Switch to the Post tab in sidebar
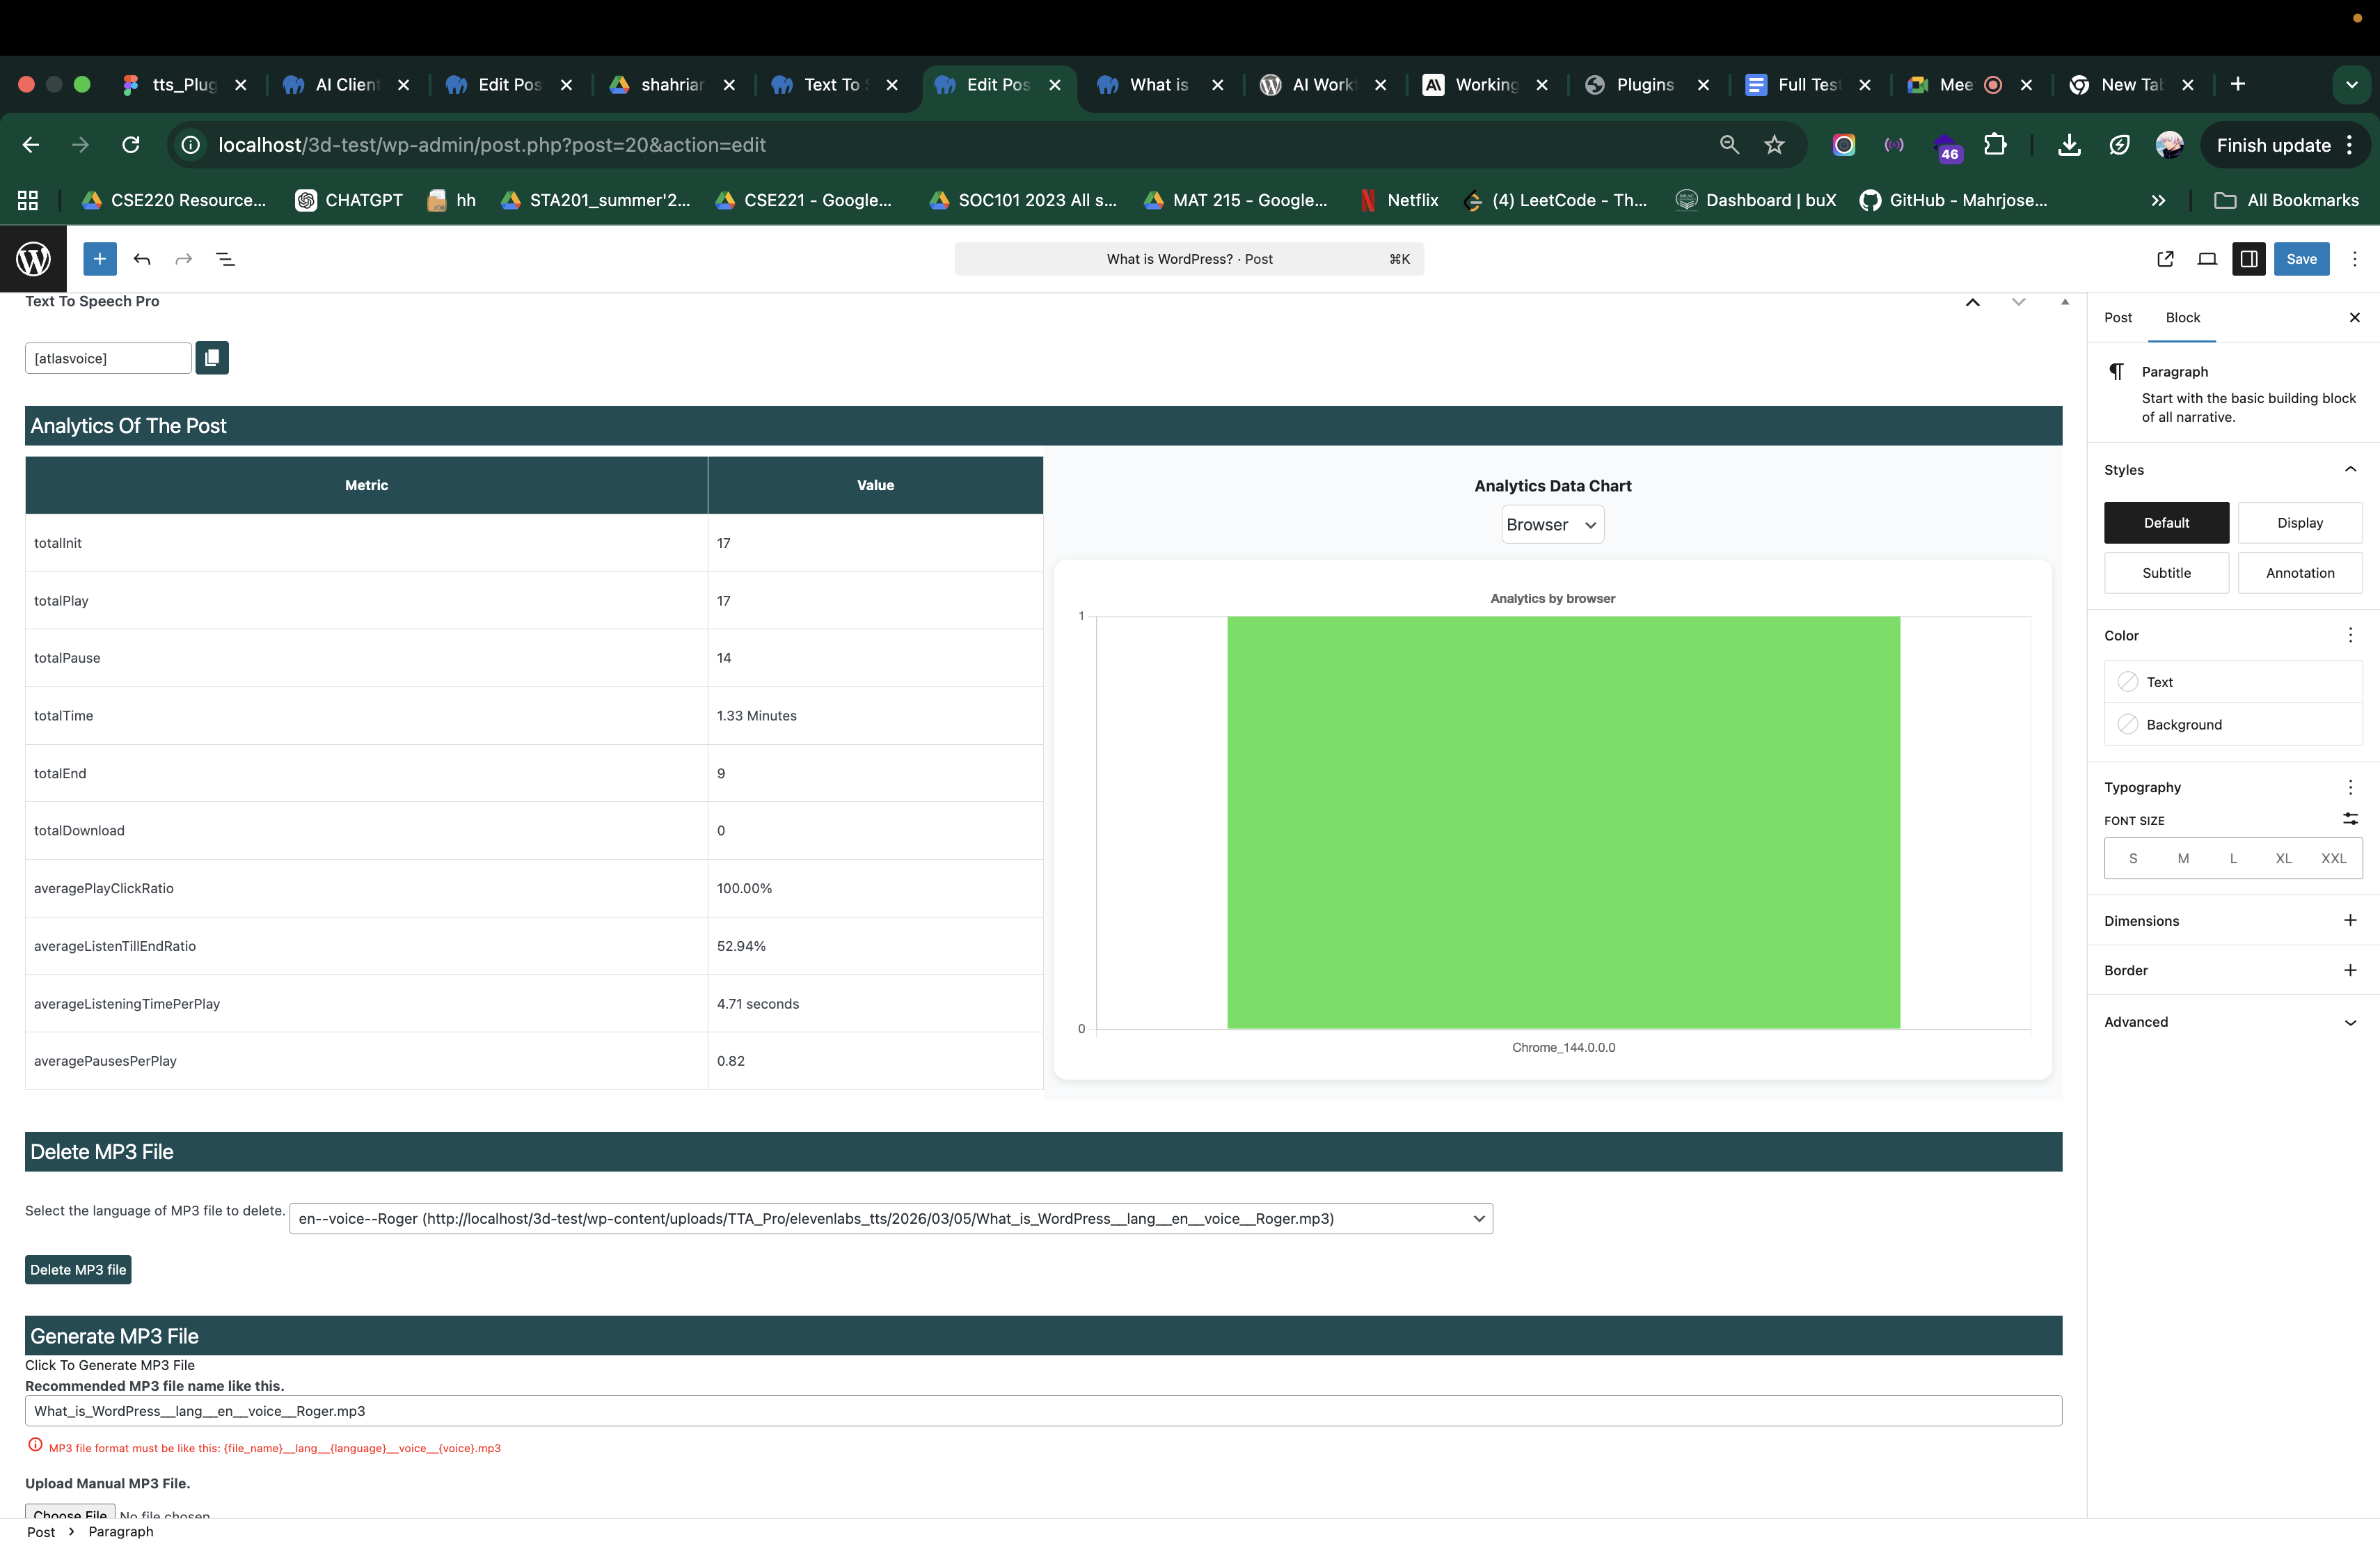The width and height of the screenshot is (2380, 1544). click(x=2118, y=317)
